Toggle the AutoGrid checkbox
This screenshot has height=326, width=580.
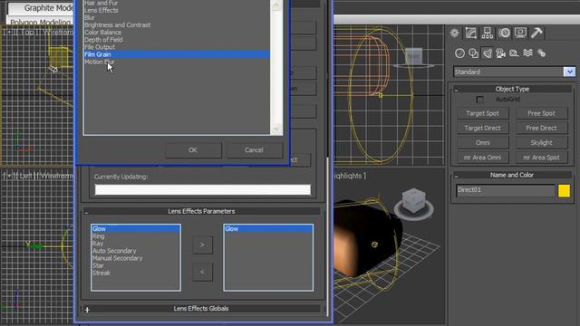[479, 100]
